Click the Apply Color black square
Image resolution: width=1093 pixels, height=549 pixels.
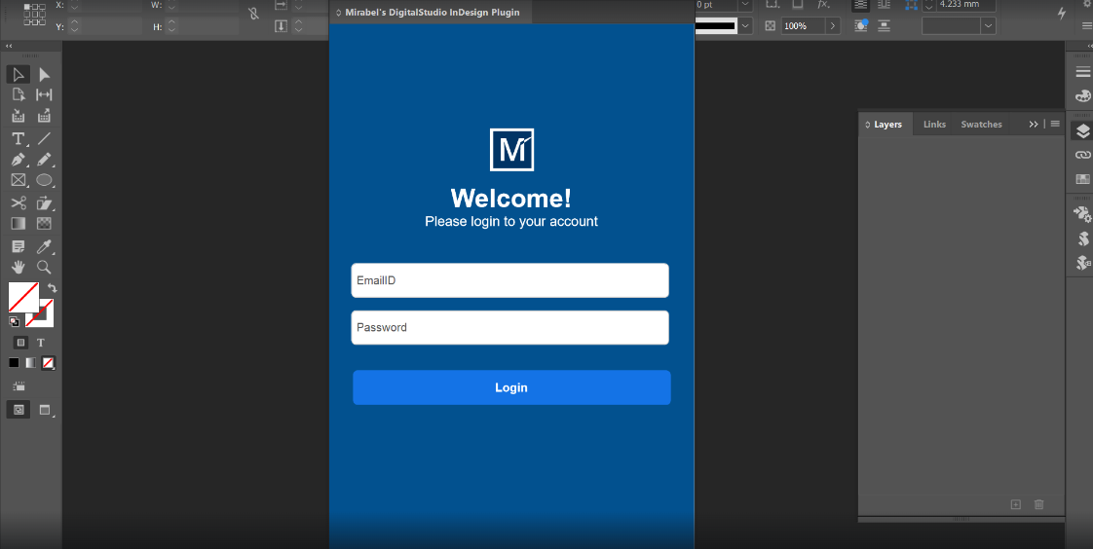click(14, 363)
